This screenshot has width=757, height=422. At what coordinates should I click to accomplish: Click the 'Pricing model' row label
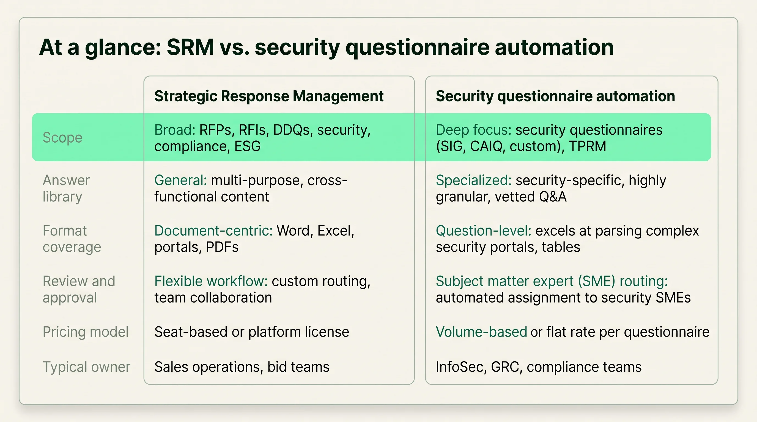86,332
